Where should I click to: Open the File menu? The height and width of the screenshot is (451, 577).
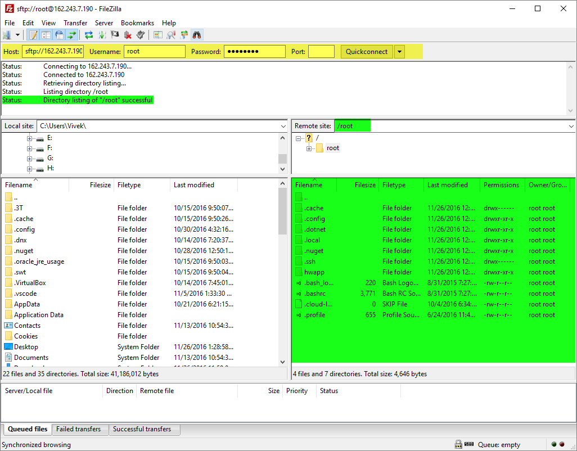click(10, 23)
